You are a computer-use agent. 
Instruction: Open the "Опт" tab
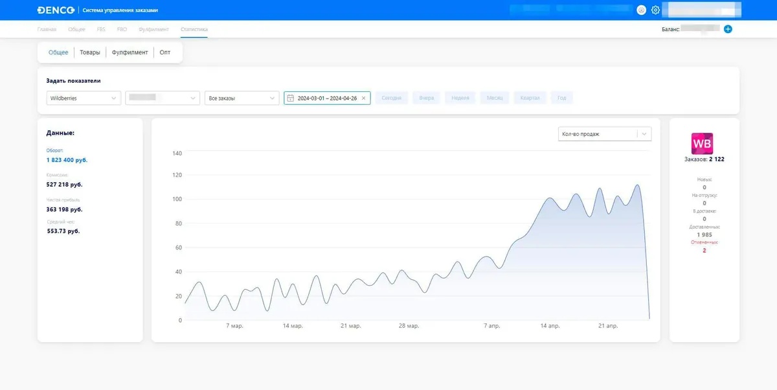(165, 52)
